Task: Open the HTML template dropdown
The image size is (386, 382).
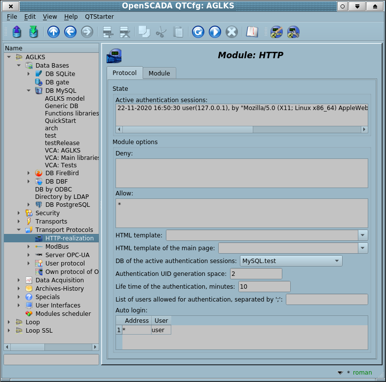Action: 363,235
